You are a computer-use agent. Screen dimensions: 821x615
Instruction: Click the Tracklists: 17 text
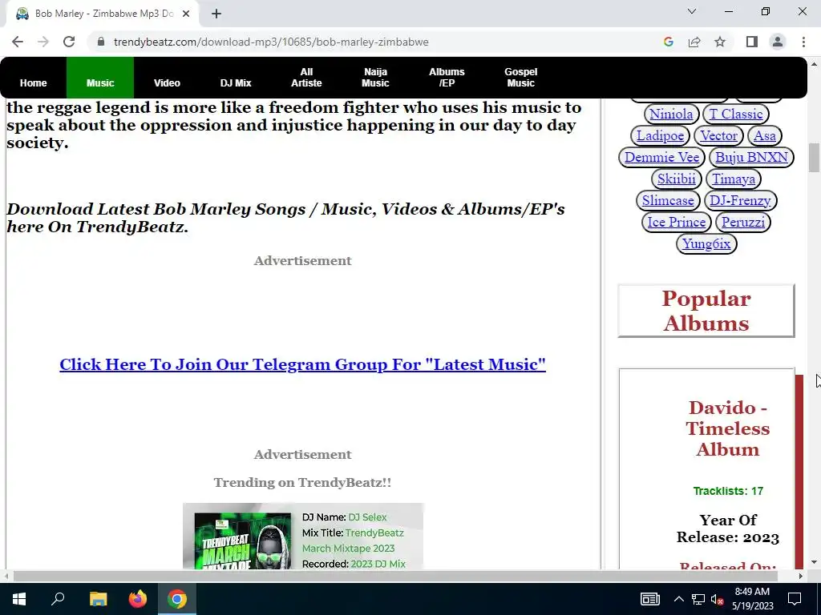point(728,491)
